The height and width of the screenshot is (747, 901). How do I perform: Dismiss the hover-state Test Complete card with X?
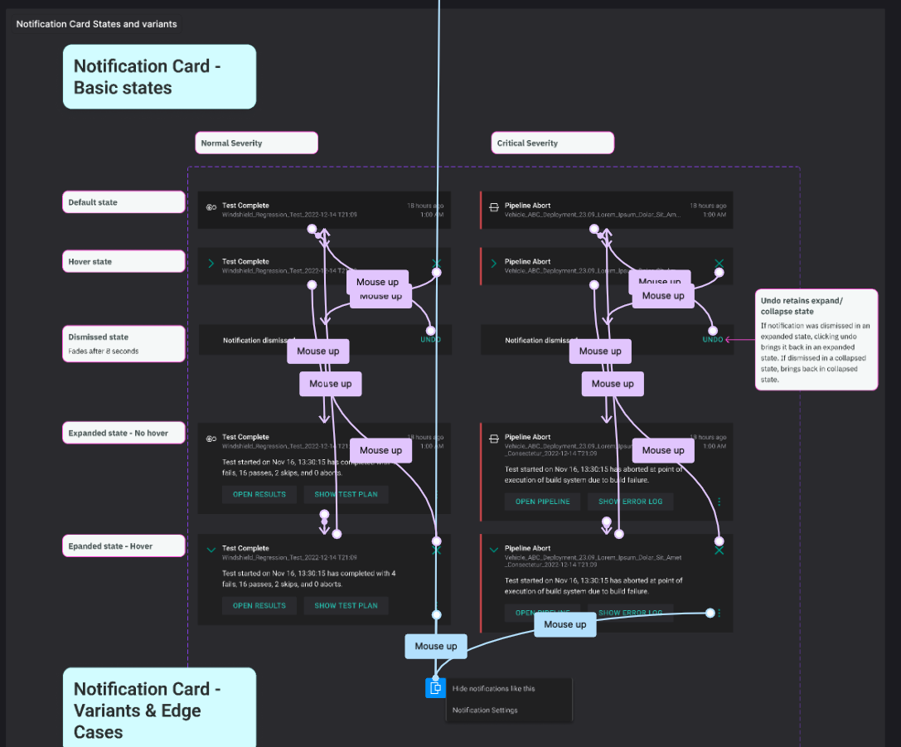[437, 264]
